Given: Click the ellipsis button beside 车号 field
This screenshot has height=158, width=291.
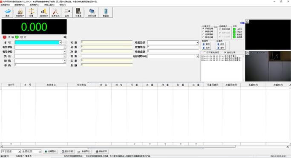Looking at the screenshot, I should click(64, 42).
